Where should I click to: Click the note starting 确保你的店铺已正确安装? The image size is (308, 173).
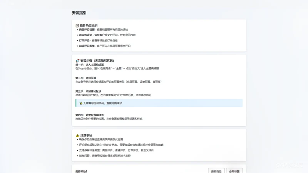coord(101,140)
